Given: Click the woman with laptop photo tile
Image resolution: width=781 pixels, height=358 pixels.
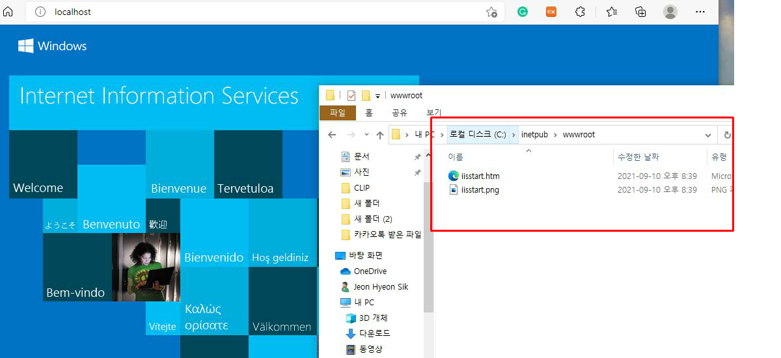Looking at the screenshot, I should (x=146, y=267).
